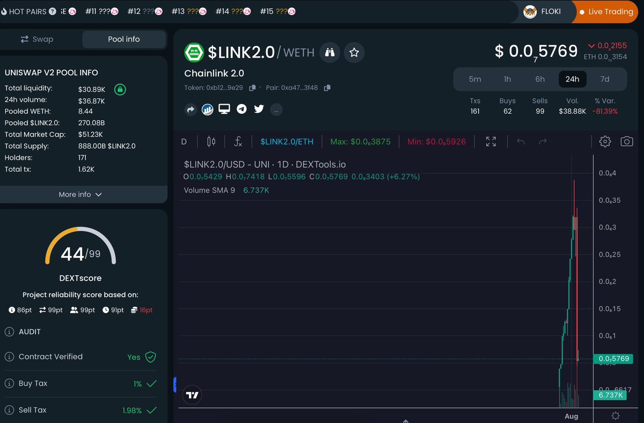
Task: Select the 7d timeframe stats
Action: pyautogui.click(x=605, y=79)
